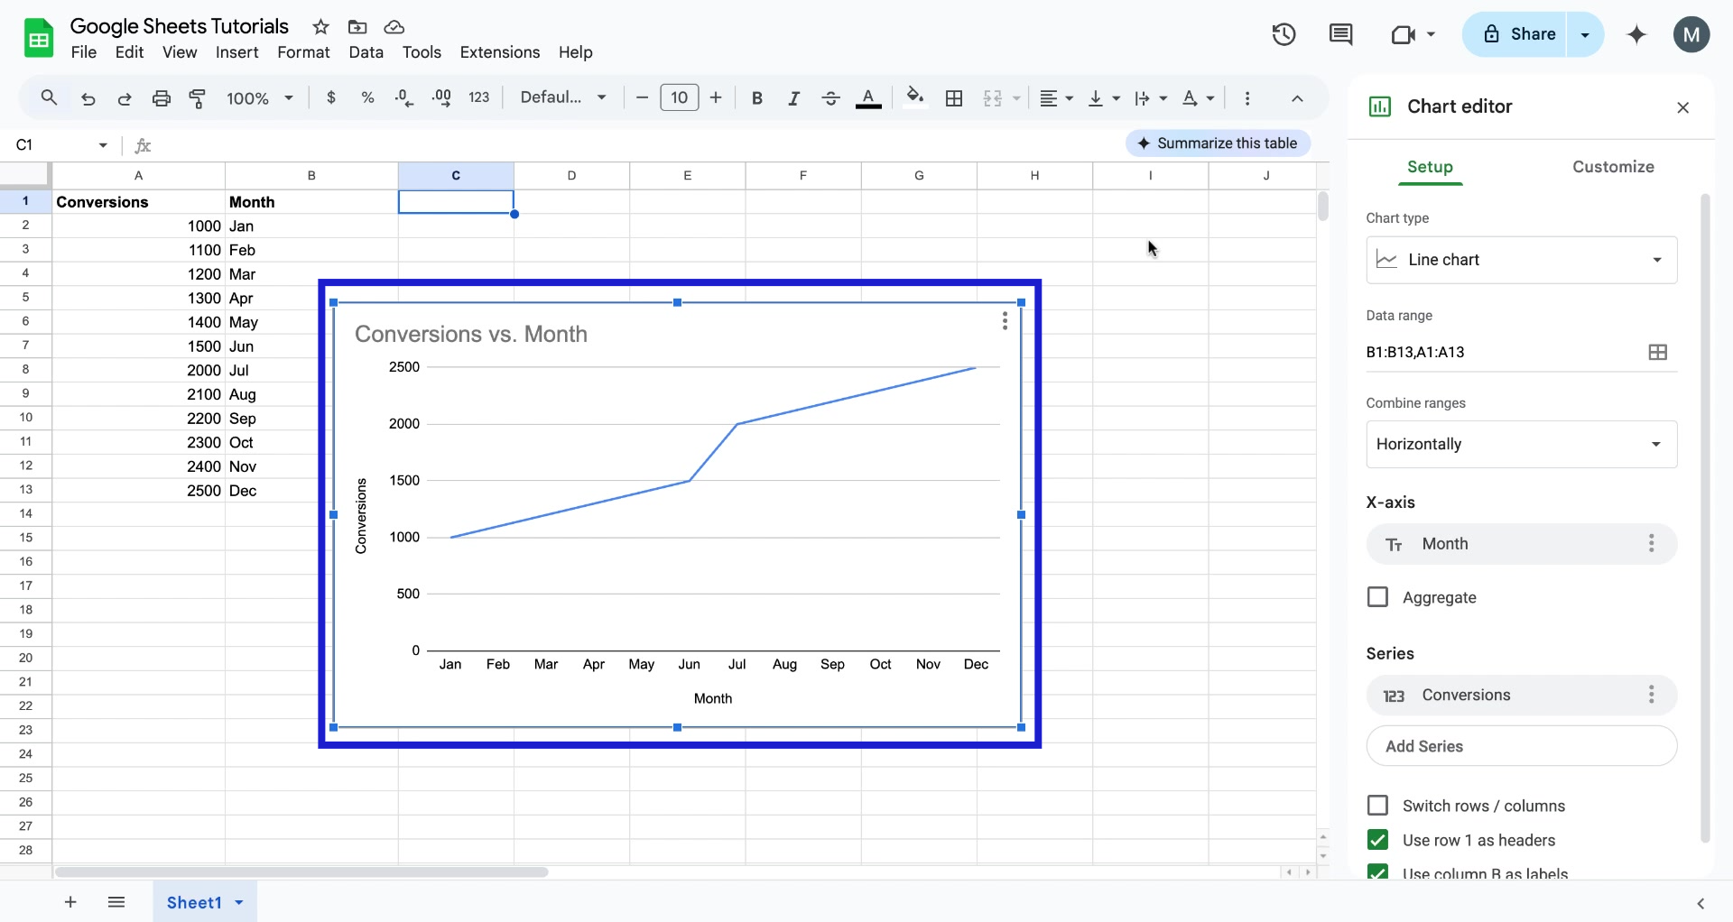Image resolution: width=1733 pixels, height=922 pixels.
Task: Check Switch rows / columns
Action: 1378,805
